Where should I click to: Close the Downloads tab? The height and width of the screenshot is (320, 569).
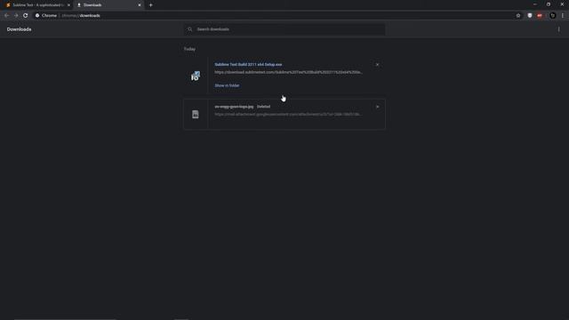[140, 5]
